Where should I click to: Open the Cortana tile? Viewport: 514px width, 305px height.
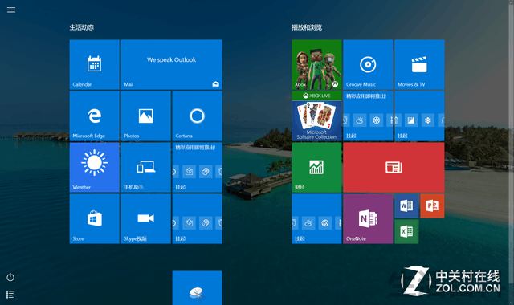coord(198,116)
